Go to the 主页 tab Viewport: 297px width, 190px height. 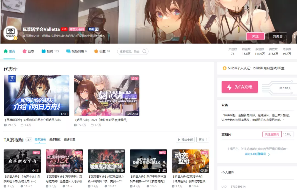[9, 51]
